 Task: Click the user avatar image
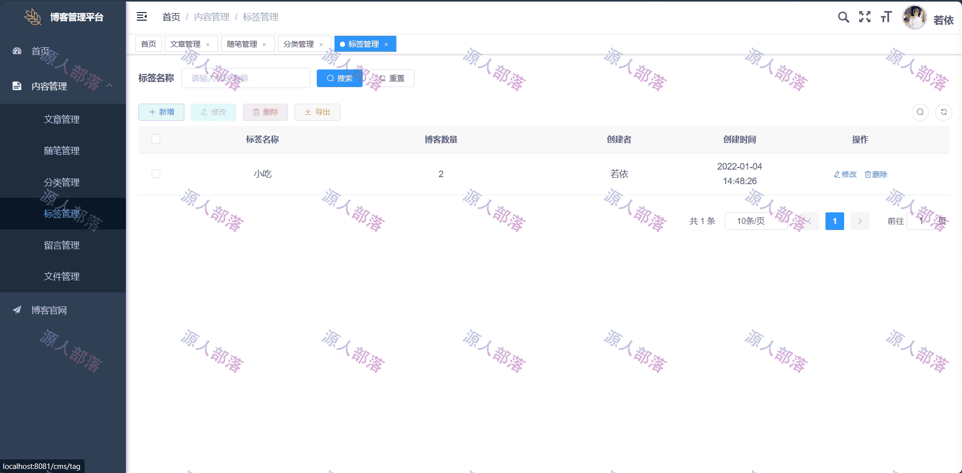pyautogui.click(x=914, y=18)
